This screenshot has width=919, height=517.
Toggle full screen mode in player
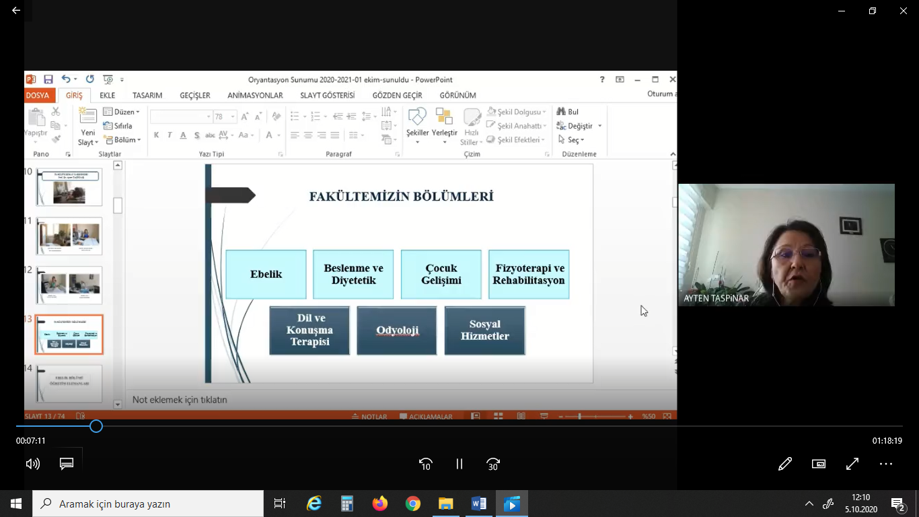[x=852, y=464]
